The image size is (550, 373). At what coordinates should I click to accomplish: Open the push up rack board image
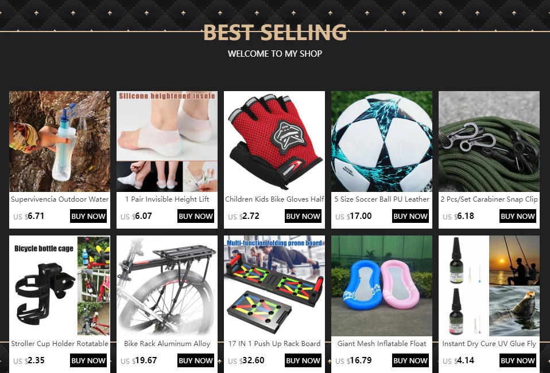pyautogui.click(x=274, y=286)
